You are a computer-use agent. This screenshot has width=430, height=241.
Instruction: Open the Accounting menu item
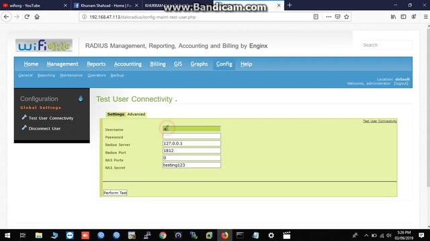click(x=128, y=64)
